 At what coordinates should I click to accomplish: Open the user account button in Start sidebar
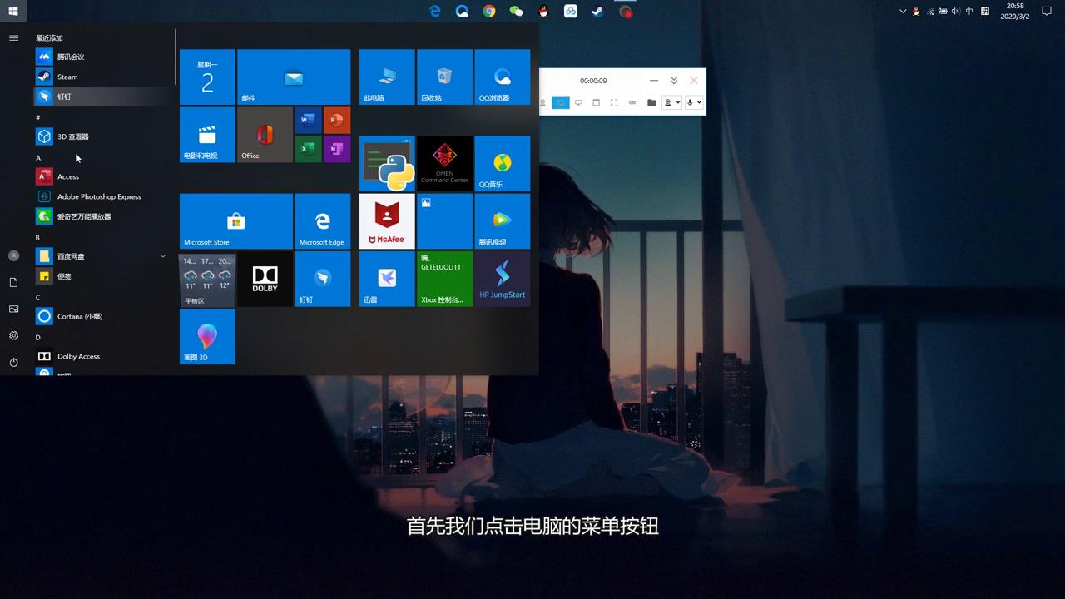tap(13, 256)
